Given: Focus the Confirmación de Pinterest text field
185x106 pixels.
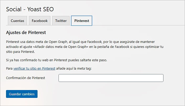Looking at the screenshot, I should [x=111, y=78].
